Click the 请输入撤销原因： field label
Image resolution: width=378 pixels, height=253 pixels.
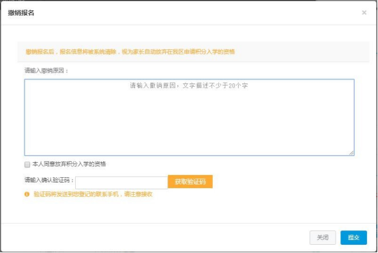point(46,70)
